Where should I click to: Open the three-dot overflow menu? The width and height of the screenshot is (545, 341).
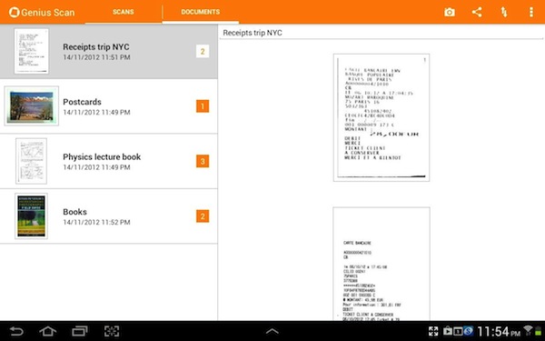[x=530, y=12]
